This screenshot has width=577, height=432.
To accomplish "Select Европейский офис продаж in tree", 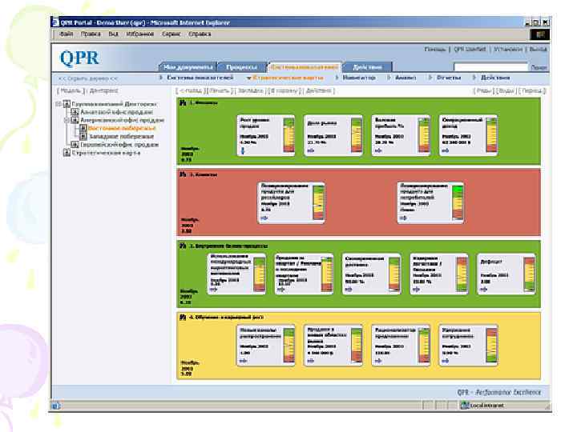I will [119, 145].
